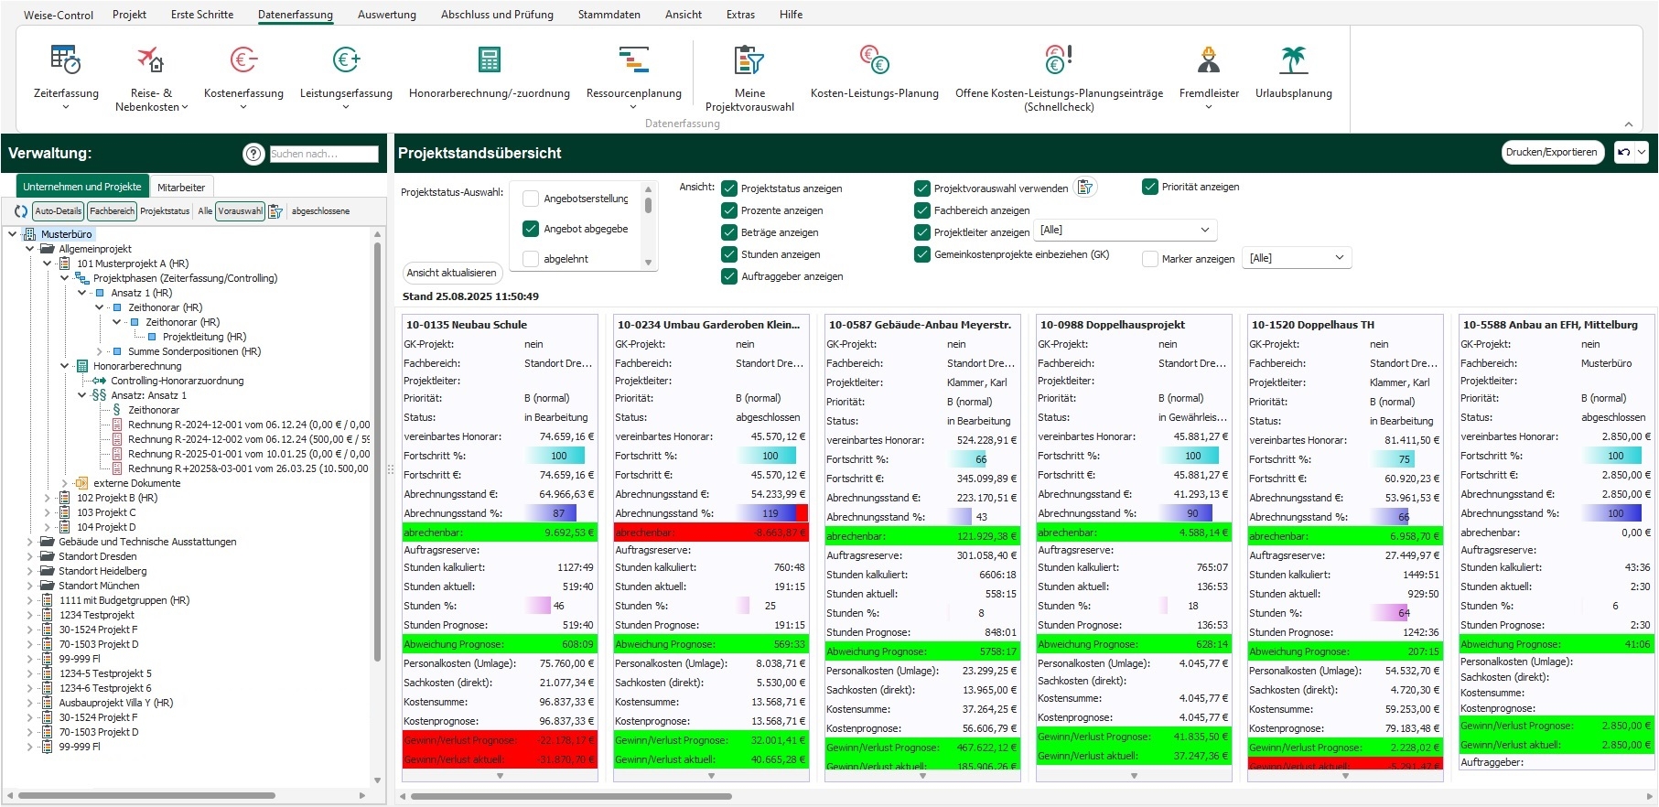The width and height of the screenshot is (1659, 807).
Task: Click the filter icon right of Vorauswahl
Action: tap(275, 211)
